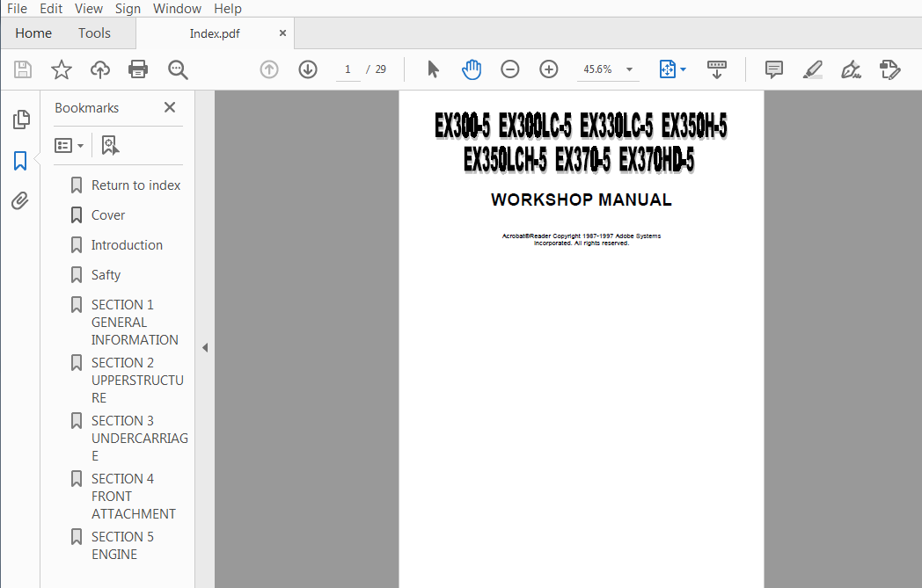This screenshot has height=588, width=922.
Task: Open the find text magnifier tool
Action: tap(178, 69)
